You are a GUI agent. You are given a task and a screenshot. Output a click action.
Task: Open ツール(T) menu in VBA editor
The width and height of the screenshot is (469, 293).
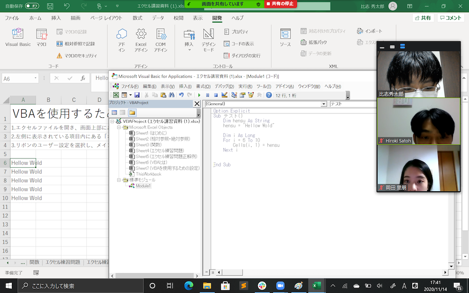click(264, 86)
